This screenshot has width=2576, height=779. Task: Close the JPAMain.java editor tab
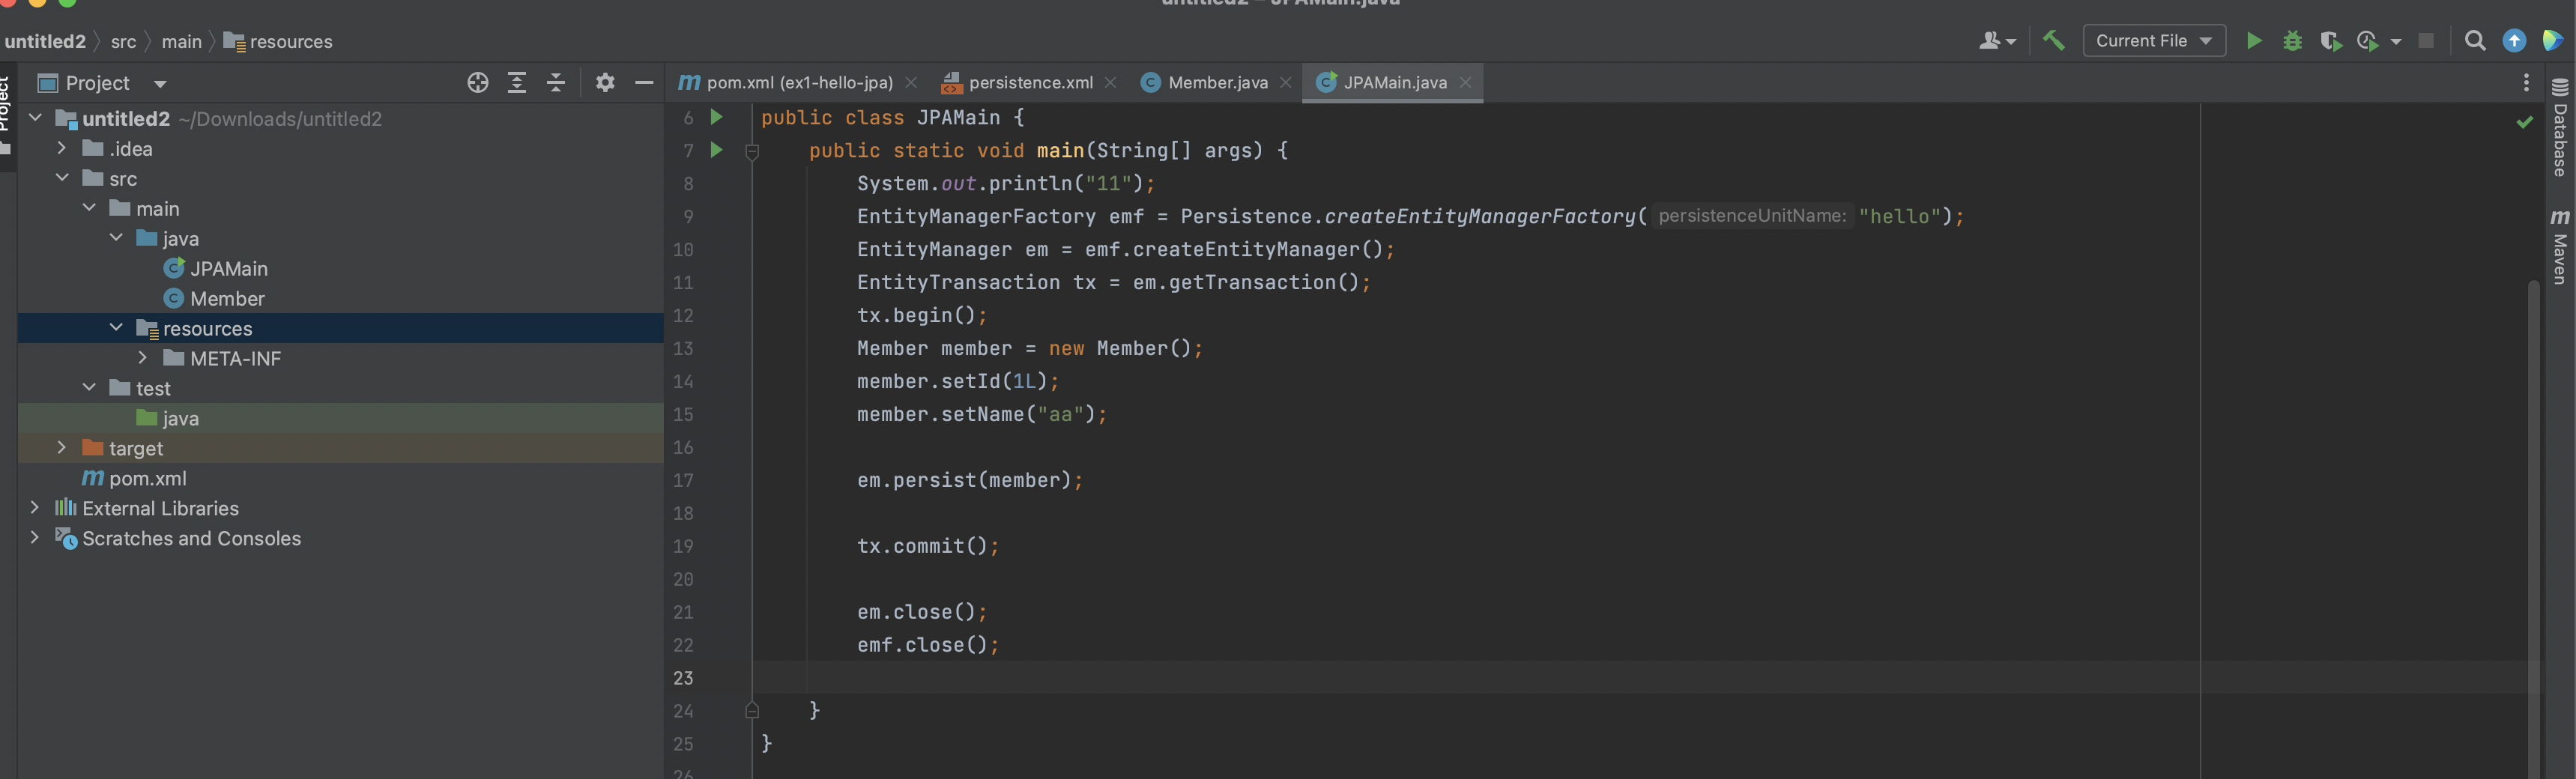(x=1465, y=83)
